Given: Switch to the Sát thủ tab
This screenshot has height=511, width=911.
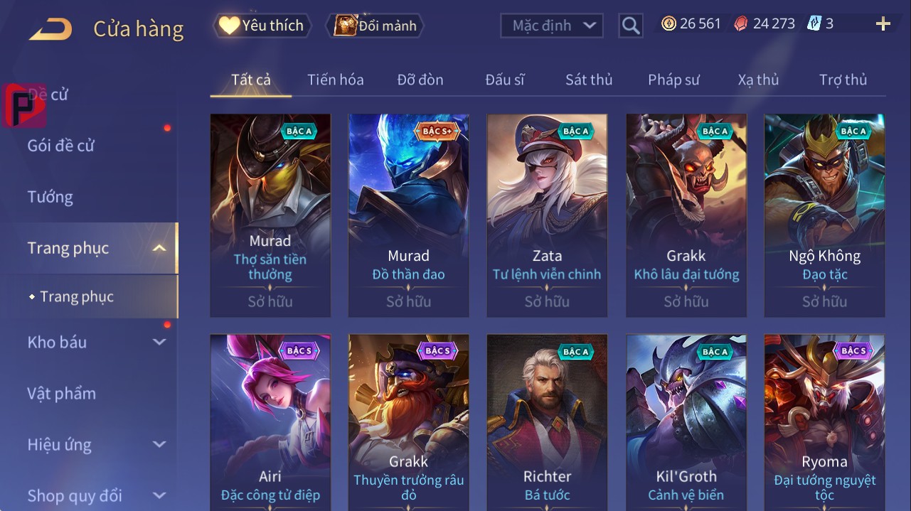Looking at the screenshot, I should pos(589,80).
